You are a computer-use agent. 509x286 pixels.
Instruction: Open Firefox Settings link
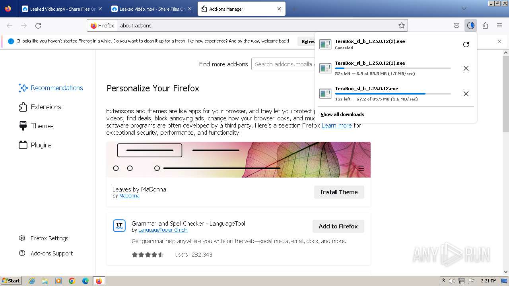coord(44,238)
